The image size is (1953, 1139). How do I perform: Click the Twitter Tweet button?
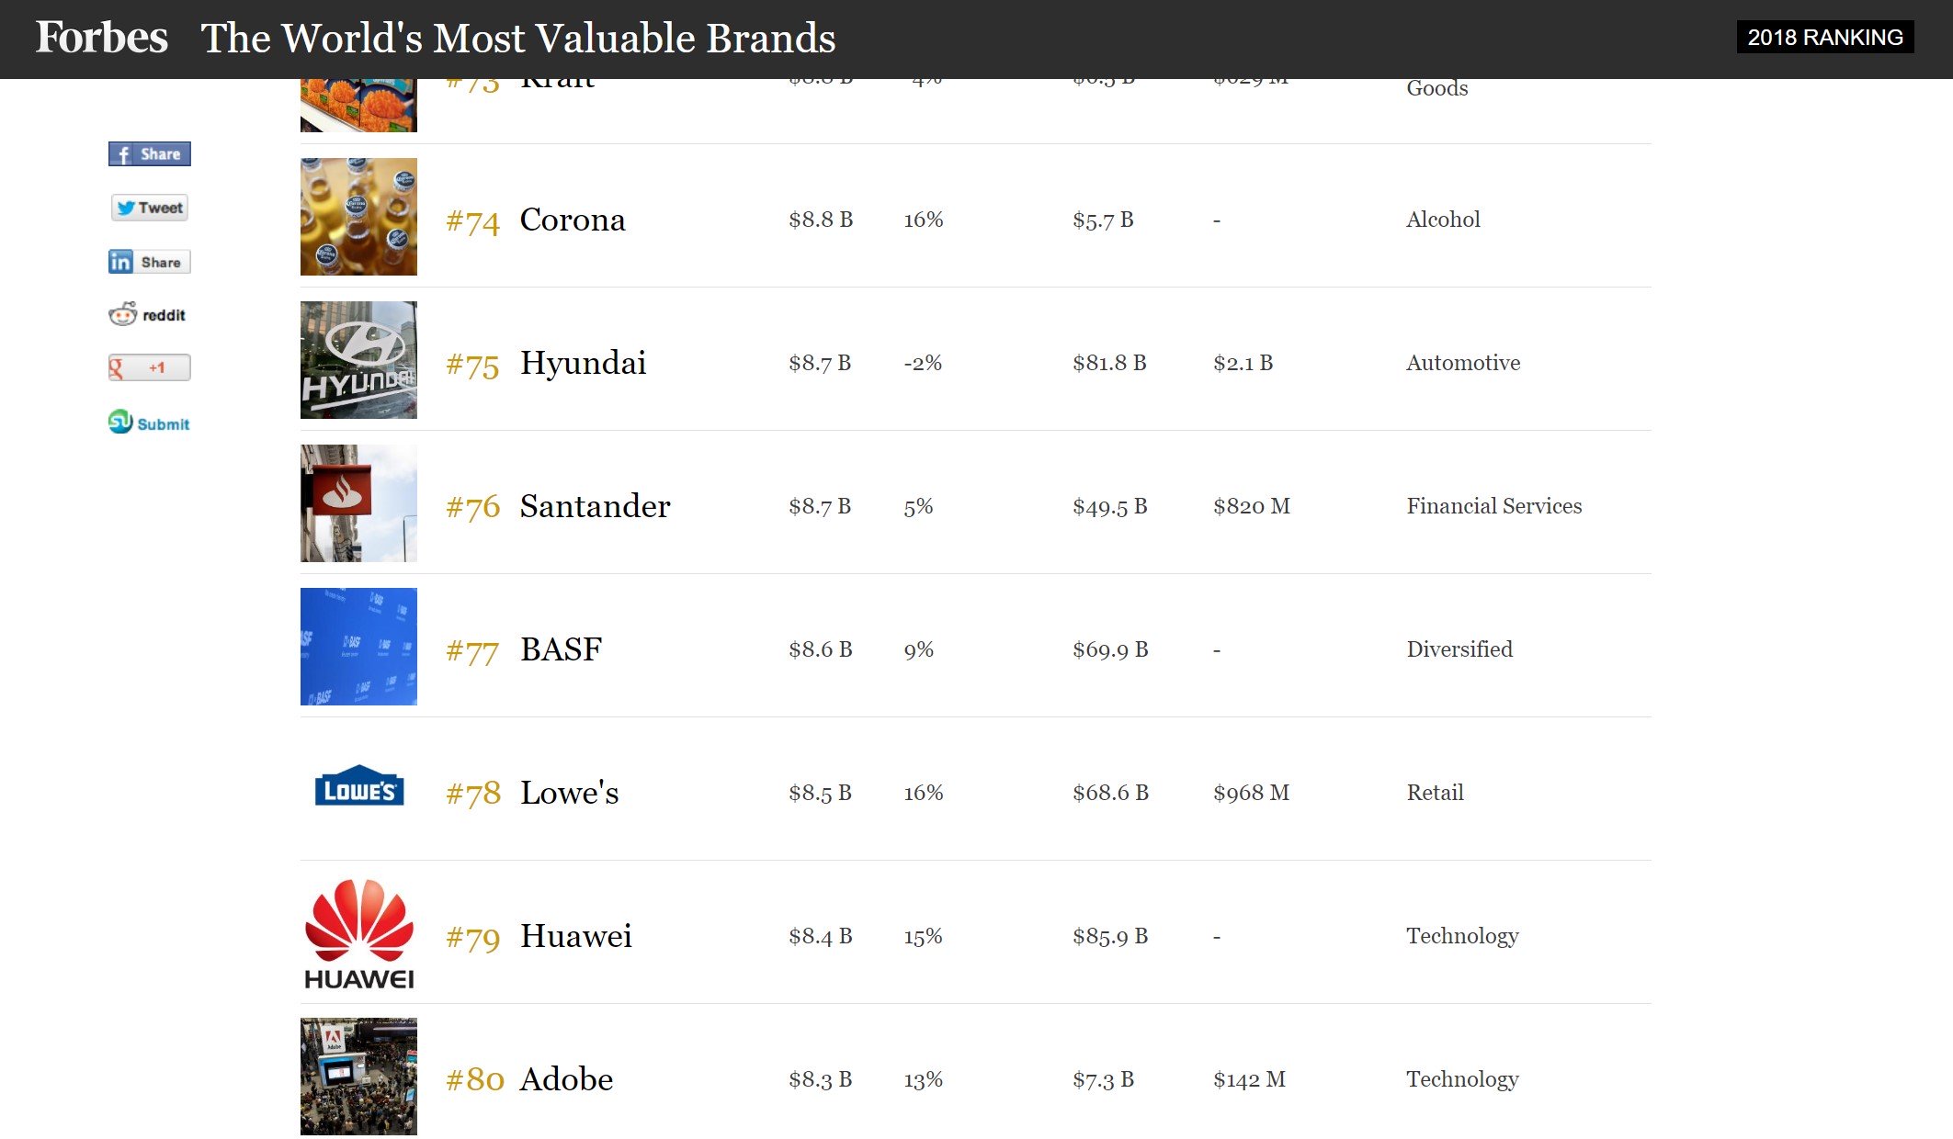tap(150, 208)
